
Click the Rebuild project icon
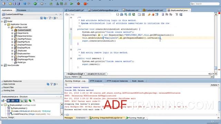(x=61, y=4)
